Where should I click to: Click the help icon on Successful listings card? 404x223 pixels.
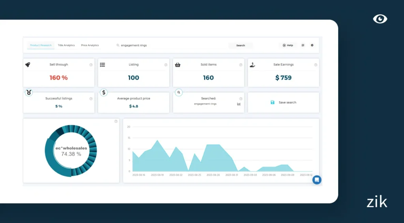[91, 99]
